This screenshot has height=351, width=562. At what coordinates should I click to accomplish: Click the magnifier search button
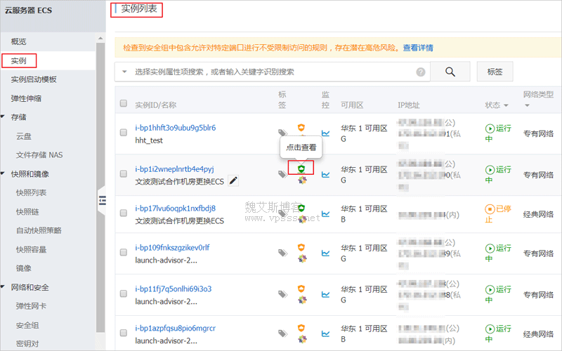(450, 72)
